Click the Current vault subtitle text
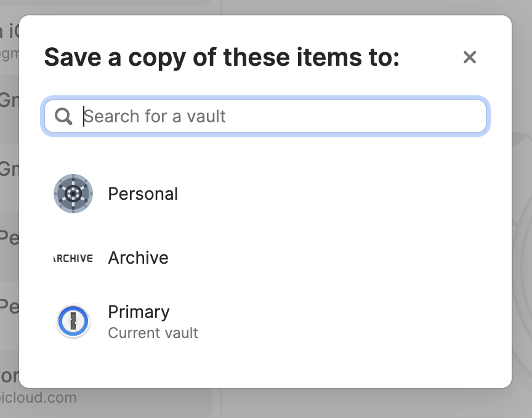This screenshot has height=418, width=532. (153, 333)
